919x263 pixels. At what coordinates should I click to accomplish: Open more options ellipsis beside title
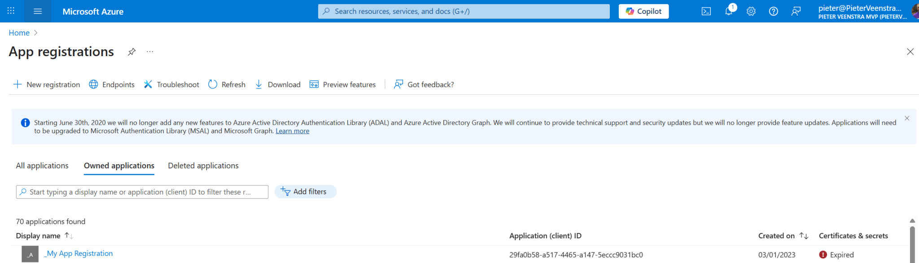click(x=150, y=52)
